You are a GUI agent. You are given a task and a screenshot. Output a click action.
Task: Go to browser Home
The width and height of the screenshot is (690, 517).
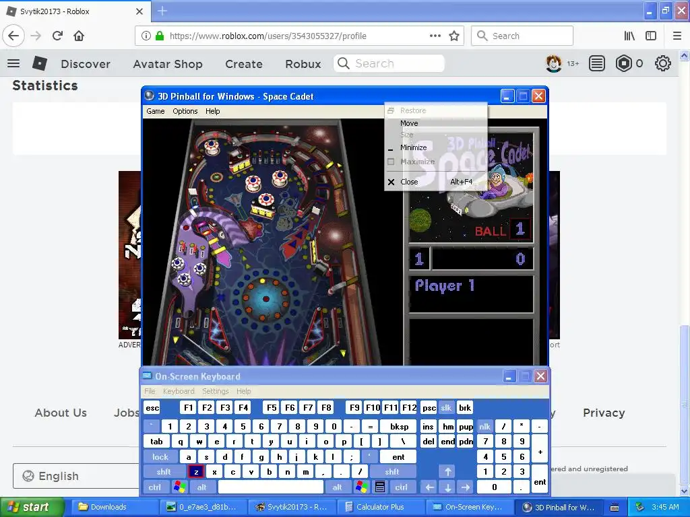79,36
